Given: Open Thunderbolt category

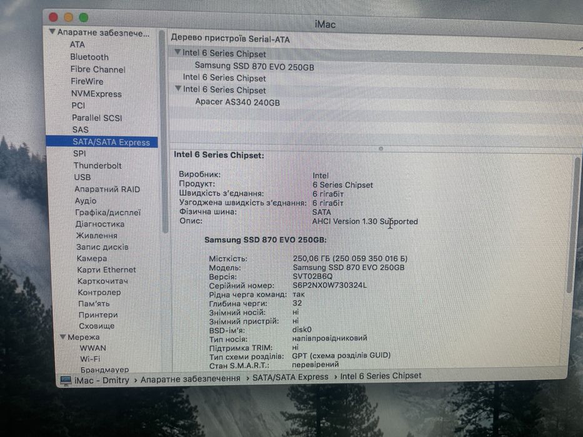Looking at the screenshot, I should click(97, 165).
